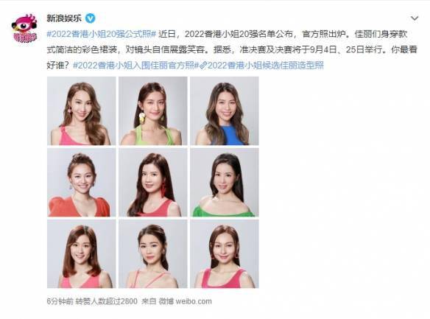View the photo of woman in blue top
The width and height of the screenshot is (430, 319).
click(225, 111)
